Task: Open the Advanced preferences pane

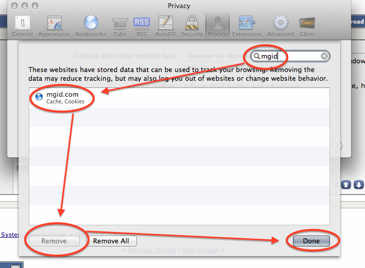Action: (x=280, y=26)
